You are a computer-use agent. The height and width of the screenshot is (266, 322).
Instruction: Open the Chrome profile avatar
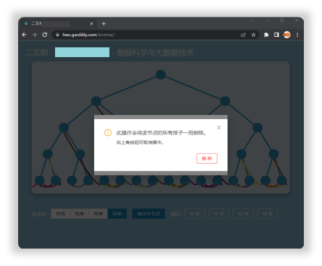click(286, 35)
